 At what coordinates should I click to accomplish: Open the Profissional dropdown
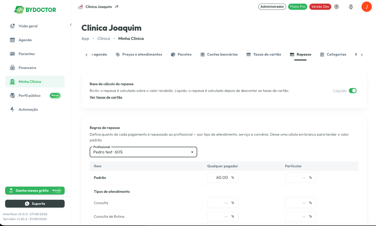(x=143, y=152)
